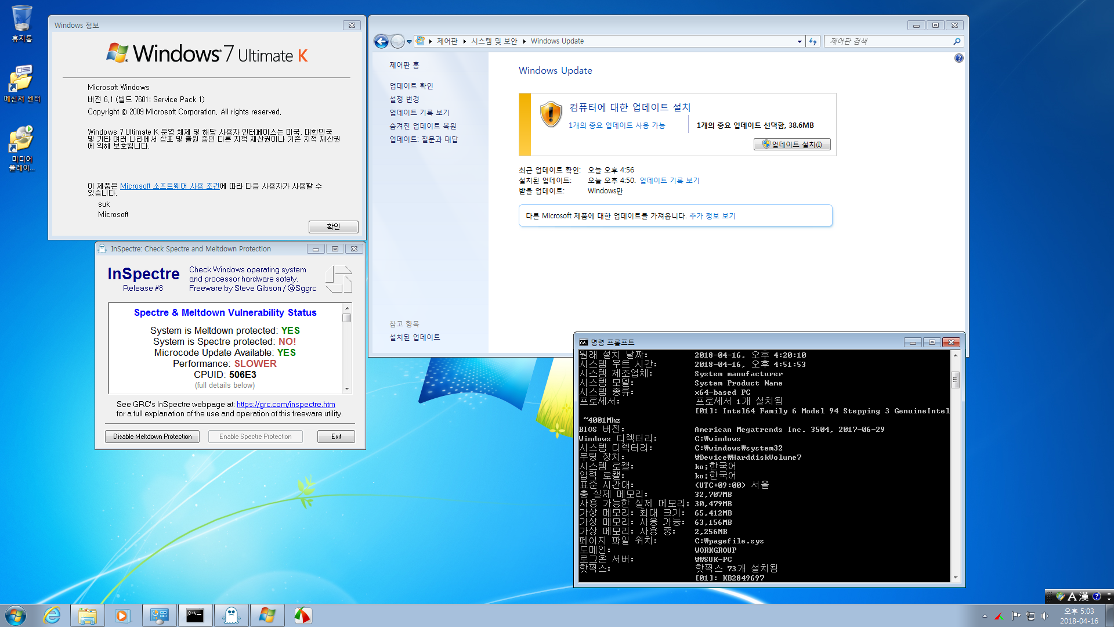Click 시스템 및 보안 in the breadcrumb
1114x627 pixels.
pos(494,41)
